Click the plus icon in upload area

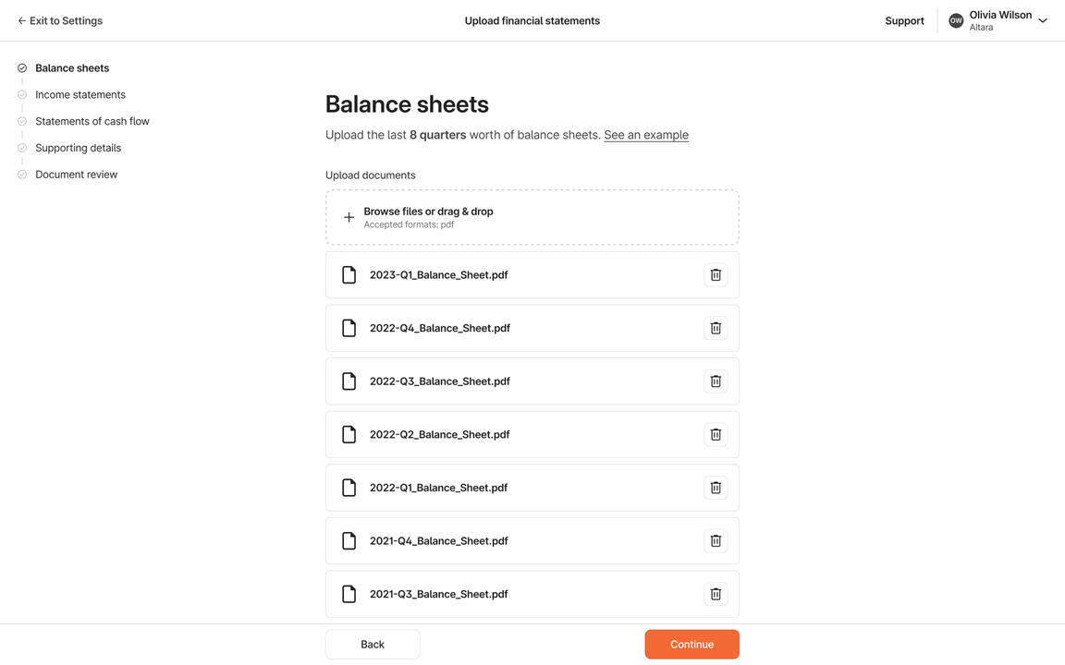(x=349, y=217)
